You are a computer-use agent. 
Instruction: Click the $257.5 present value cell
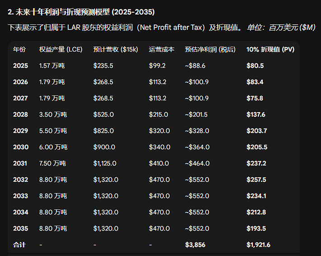pos(256,180)
